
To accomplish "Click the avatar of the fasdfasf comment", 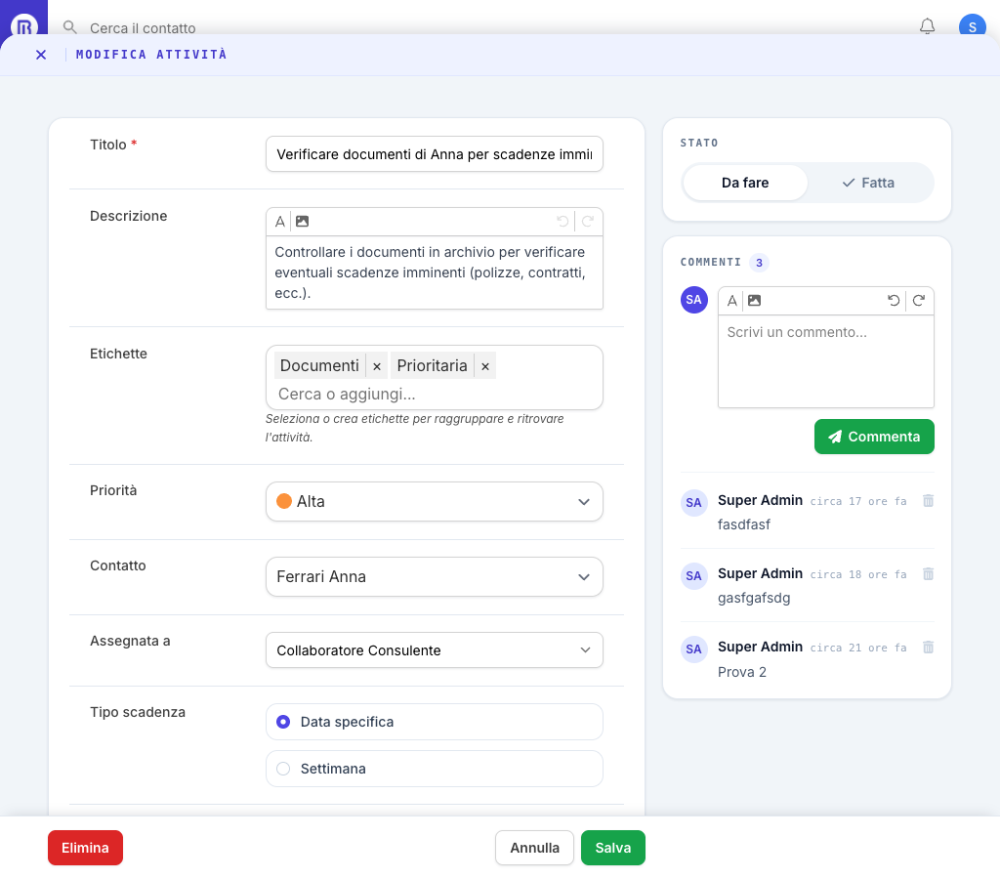I will coord(694,503).
